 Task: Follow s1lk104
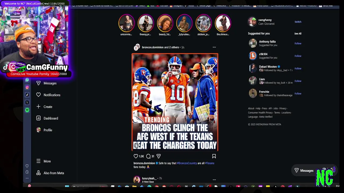pos(298,56)
